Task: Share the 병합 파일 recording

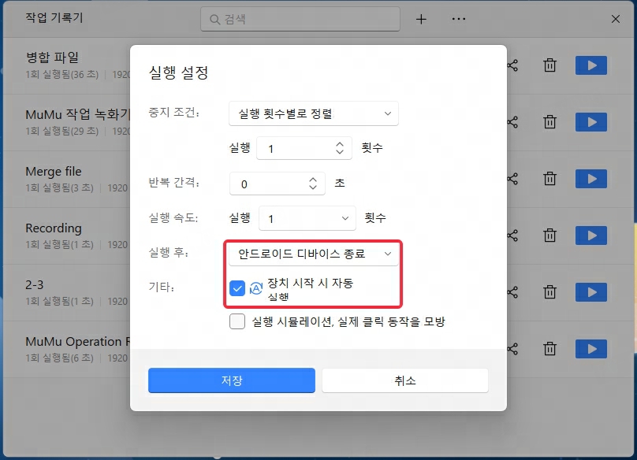Action: 512,65
